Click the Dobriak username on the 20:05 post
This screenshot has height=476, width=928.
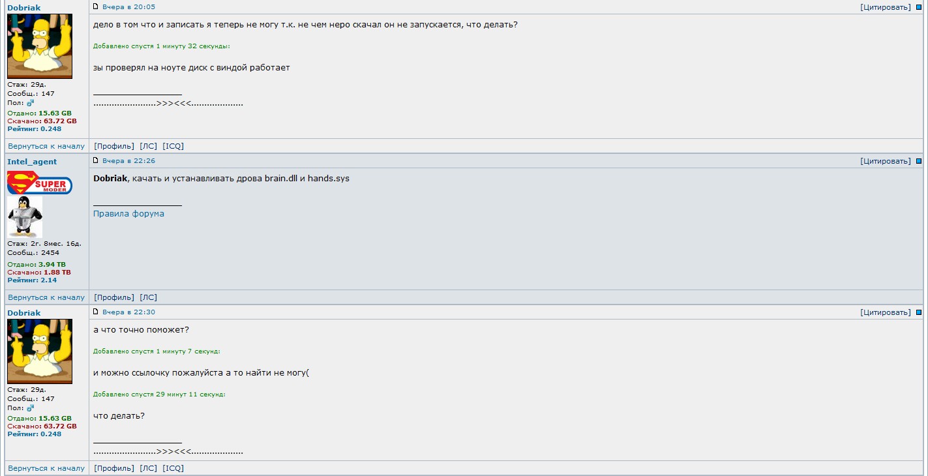click(x=23, y=8)
